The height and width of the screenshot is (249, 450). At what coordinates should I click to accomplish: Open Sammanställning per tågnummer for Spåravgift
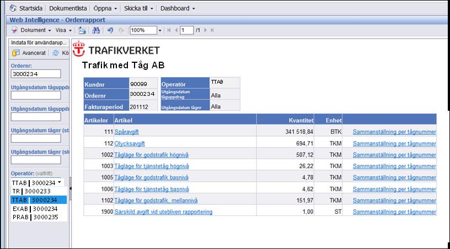394,132
